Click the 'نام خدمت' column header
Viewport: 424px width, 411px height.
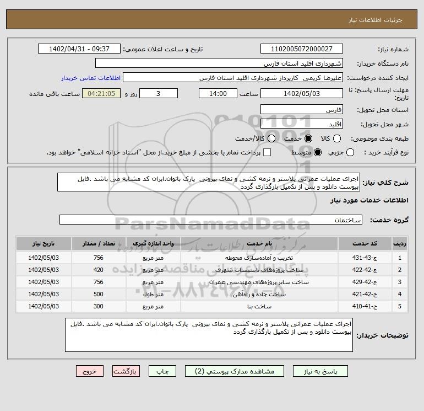[259, 243]
